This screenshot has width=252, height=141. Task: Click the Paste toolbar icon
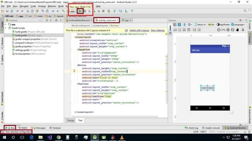click(37, 11)
